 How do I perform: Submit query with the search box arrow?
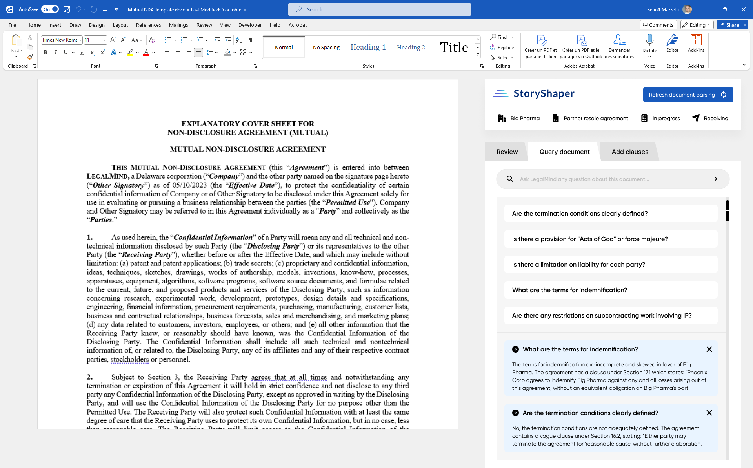pyautogui.click(x=716, y=179)
